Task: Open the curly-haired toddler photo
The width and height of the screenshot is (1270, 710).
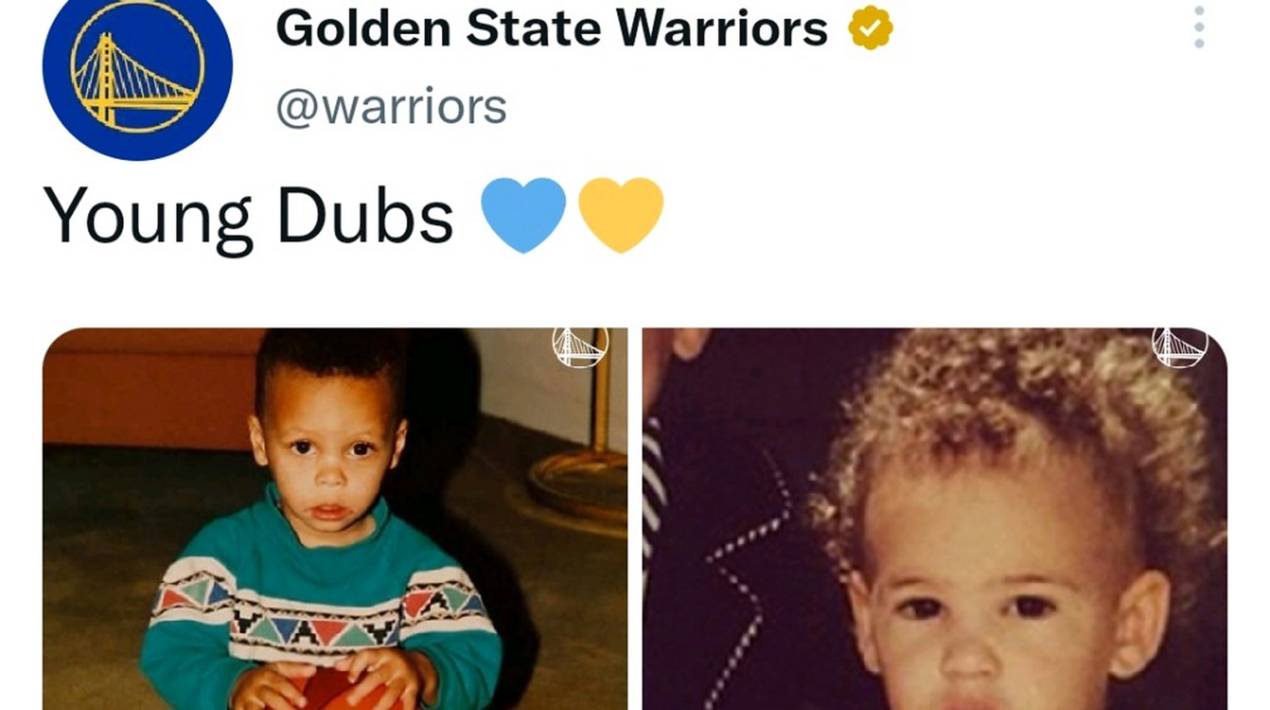Action: coord(935,519)
